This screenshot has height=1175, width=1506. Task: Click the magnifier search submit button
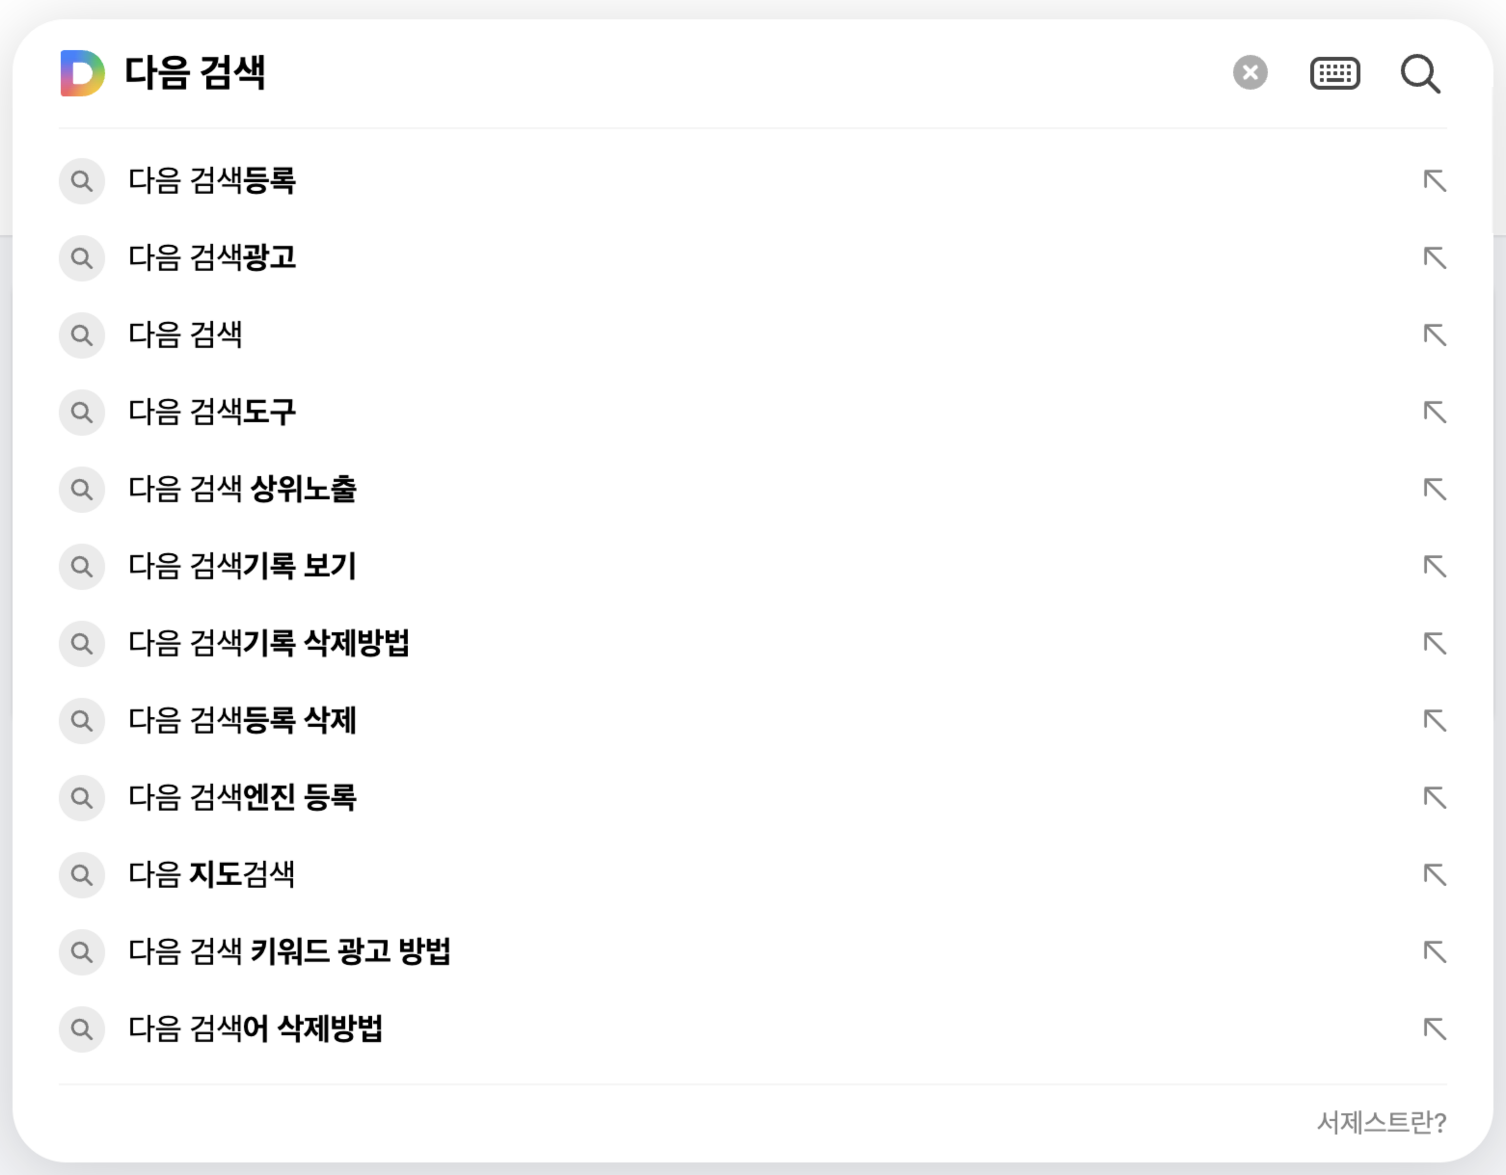(x=1420, y=73)
